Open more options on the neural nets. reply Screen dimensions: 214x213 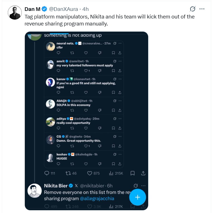pos(120,44)
